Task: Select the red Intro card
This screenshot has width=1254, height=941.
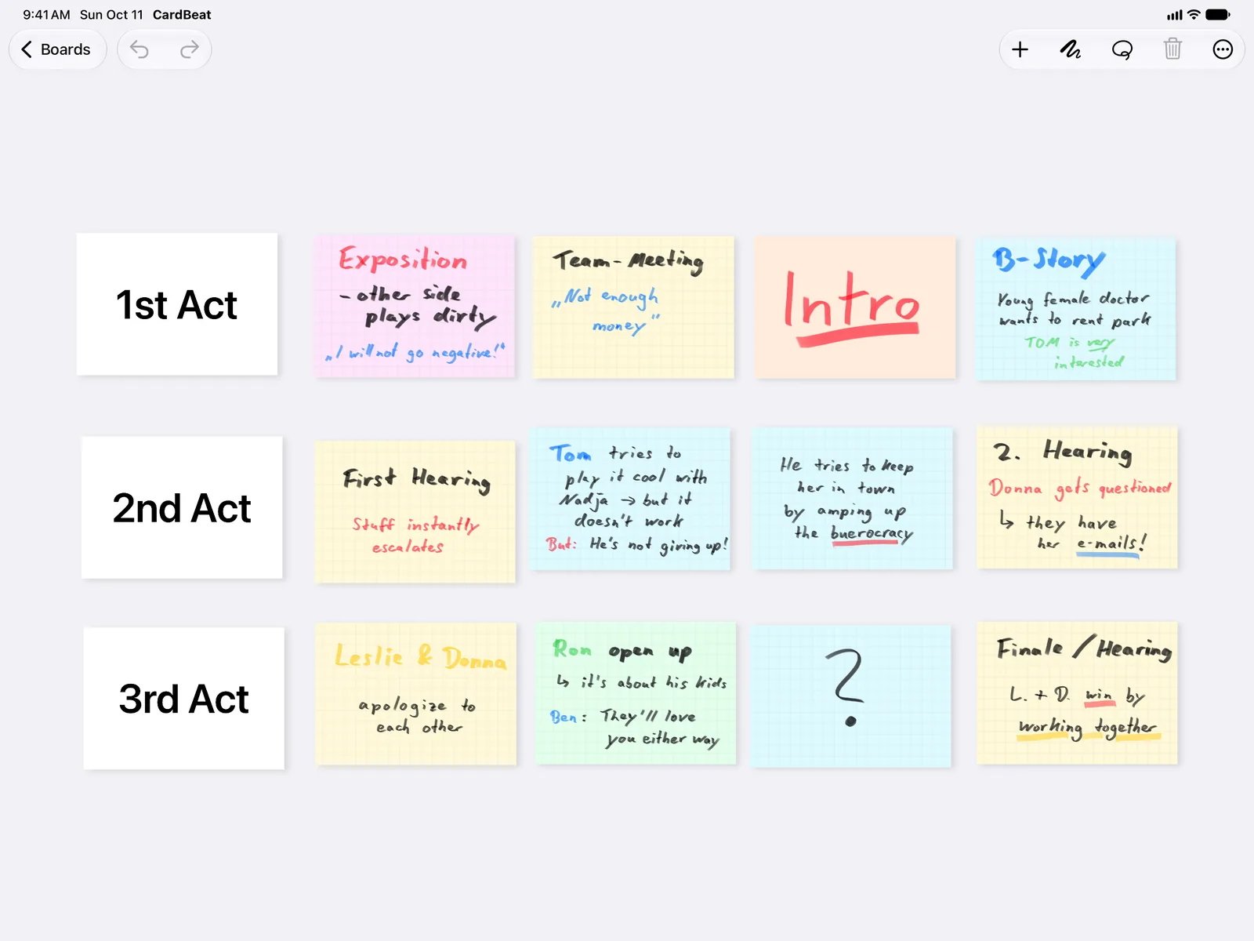Action: click(855, 307)
